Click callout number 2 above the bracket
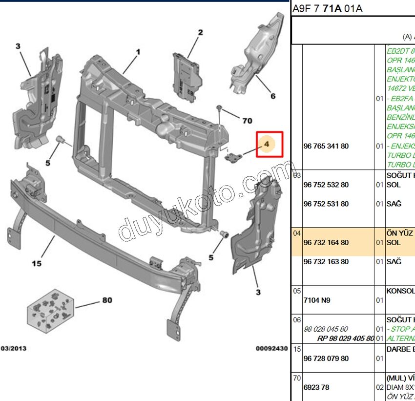Screen dimensions: 415x401 click(x=200, y=33)
